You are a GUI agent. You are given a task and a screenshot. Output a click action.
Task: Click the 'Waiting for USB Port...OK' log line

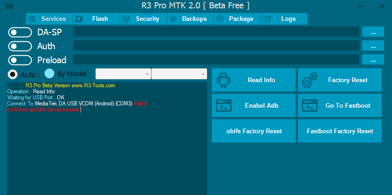click(36, 97)
